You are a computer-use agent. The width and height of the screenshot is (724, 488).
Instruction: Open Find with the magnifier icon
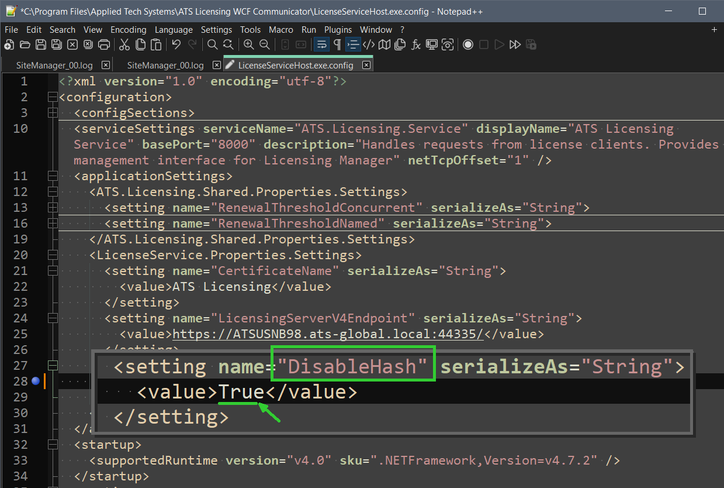pos(213,45)
